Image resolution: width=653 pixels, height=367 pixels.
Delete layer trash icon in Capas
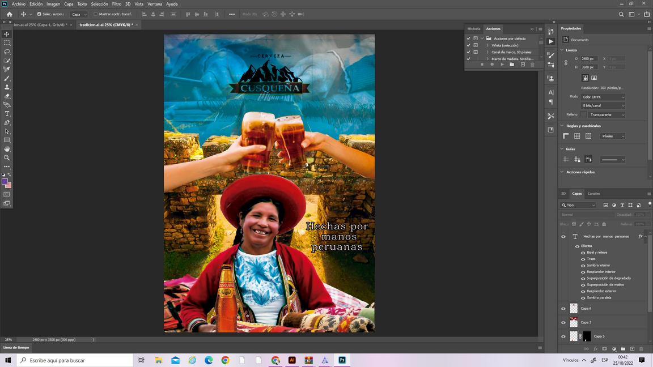[x=641, y=349]
